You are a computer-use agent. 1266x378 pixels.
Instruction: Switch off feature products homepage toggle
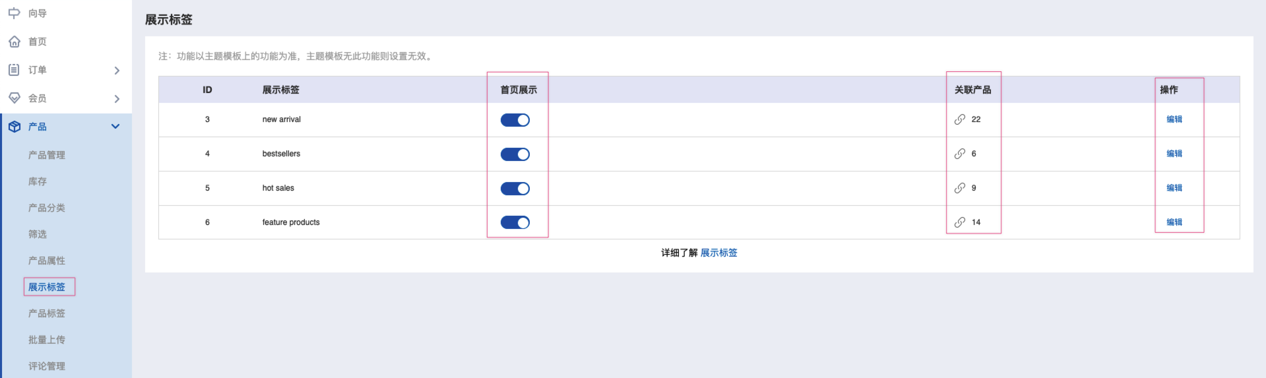click(515, 222)
